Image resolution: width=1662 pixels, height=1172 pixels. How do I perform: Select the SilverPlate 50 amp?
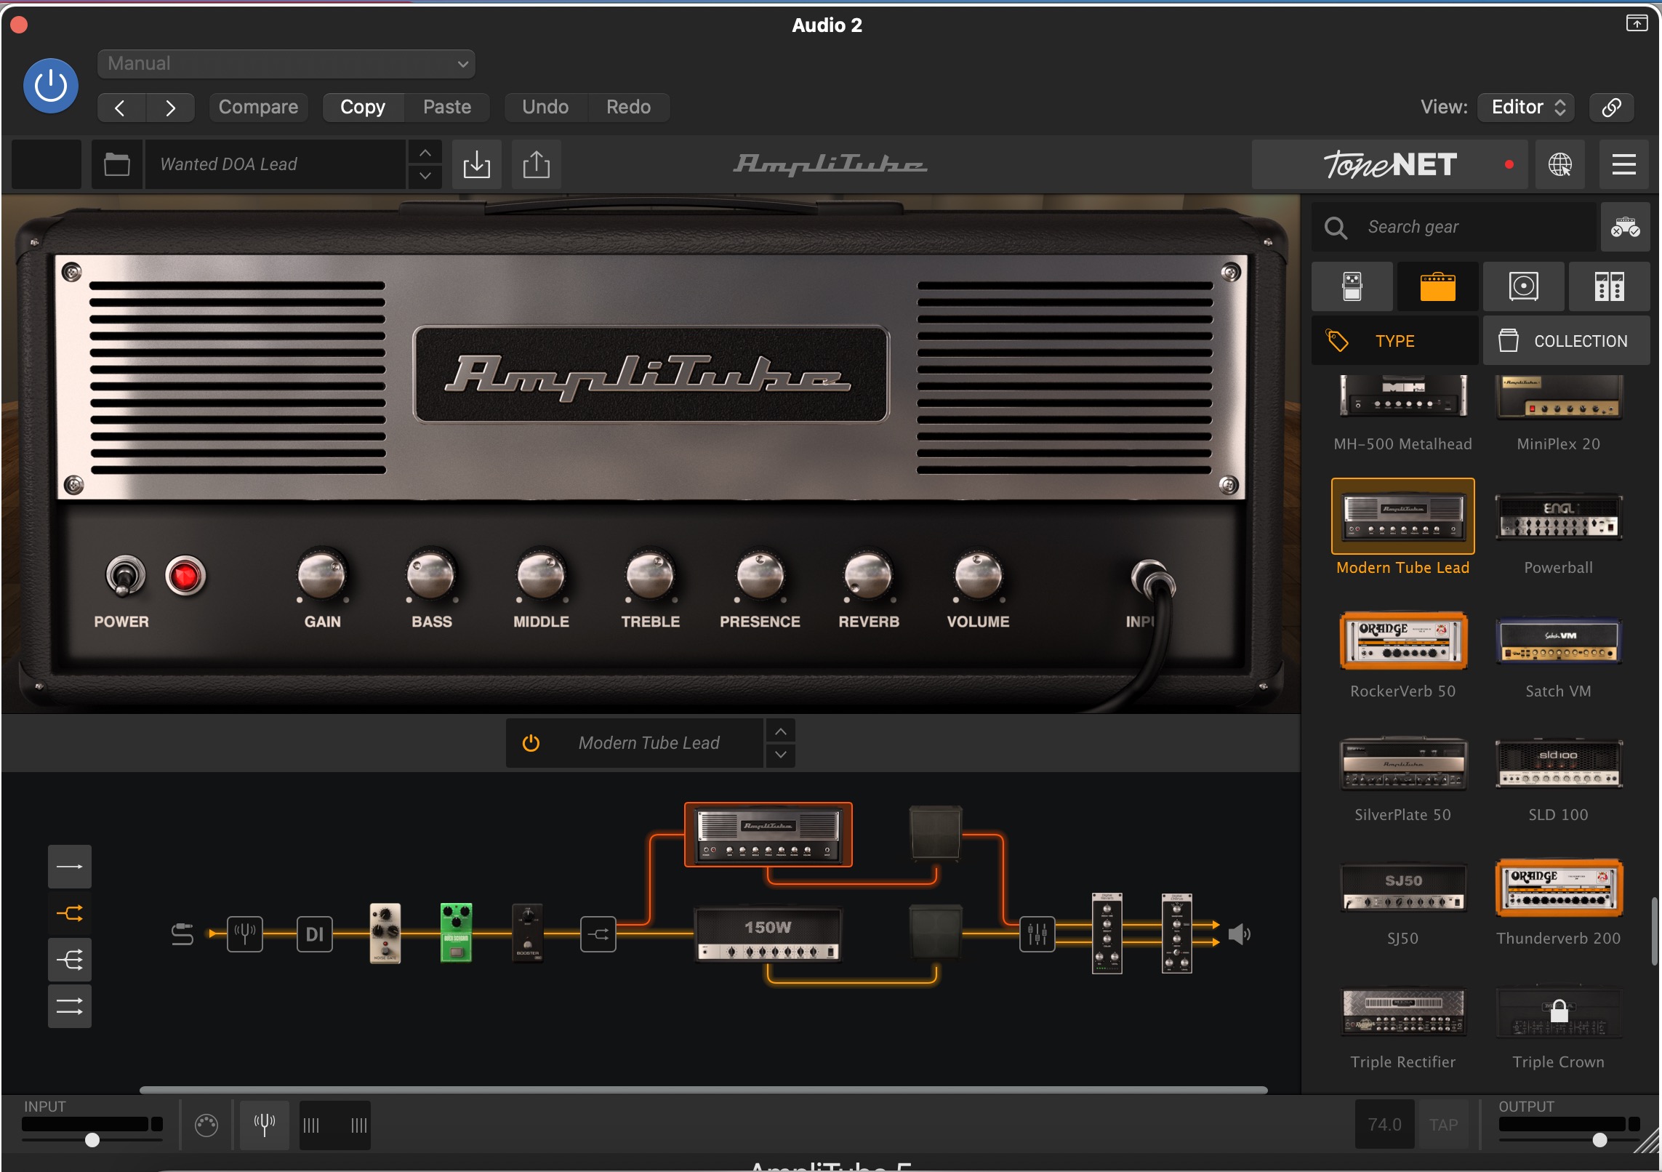(x=1403, y=764)
